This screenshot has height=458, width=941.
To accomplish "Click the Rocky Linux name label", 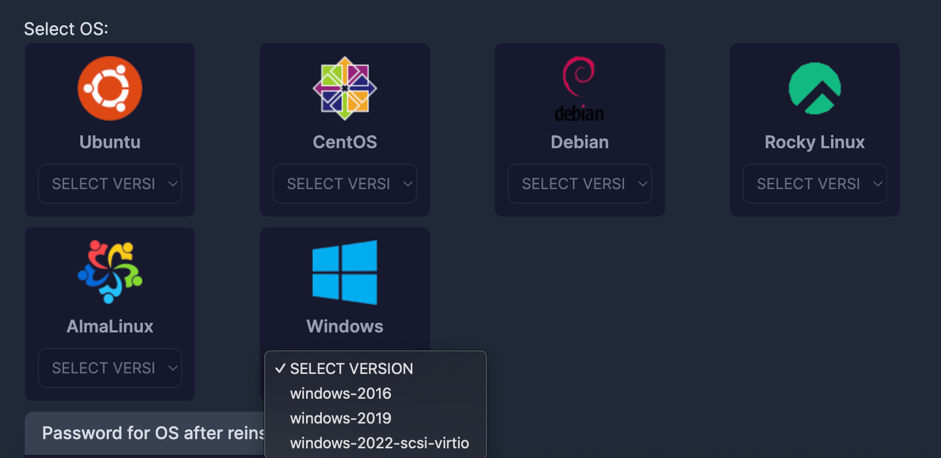I will tap(814, 142).
